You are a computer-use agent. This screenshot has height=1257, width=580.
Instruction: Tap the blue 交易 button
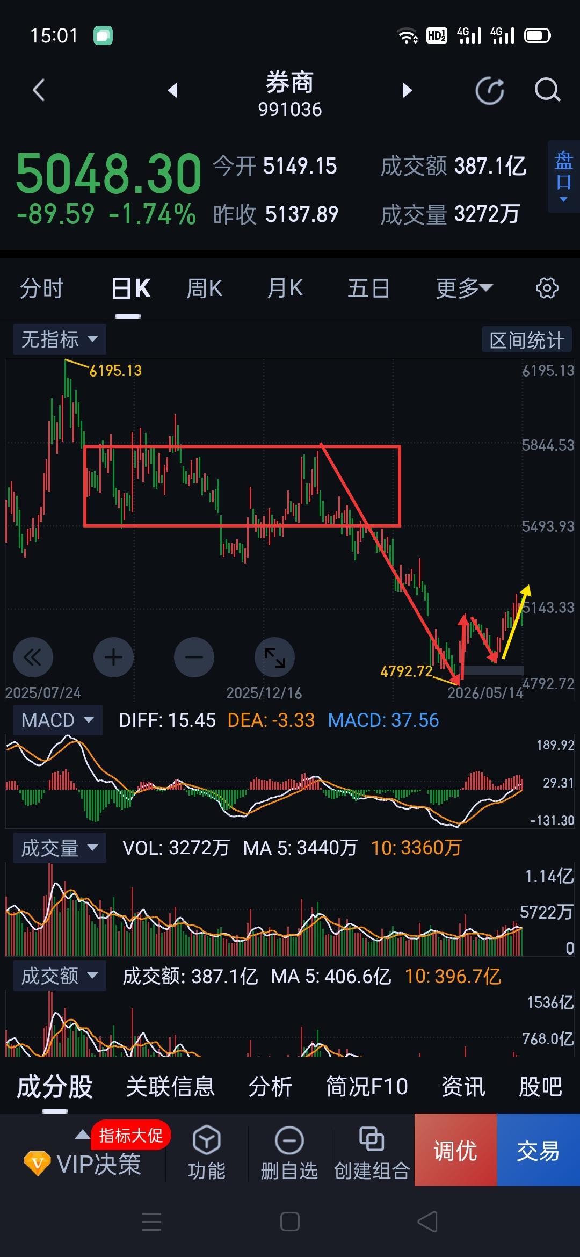pos(538,1150)
